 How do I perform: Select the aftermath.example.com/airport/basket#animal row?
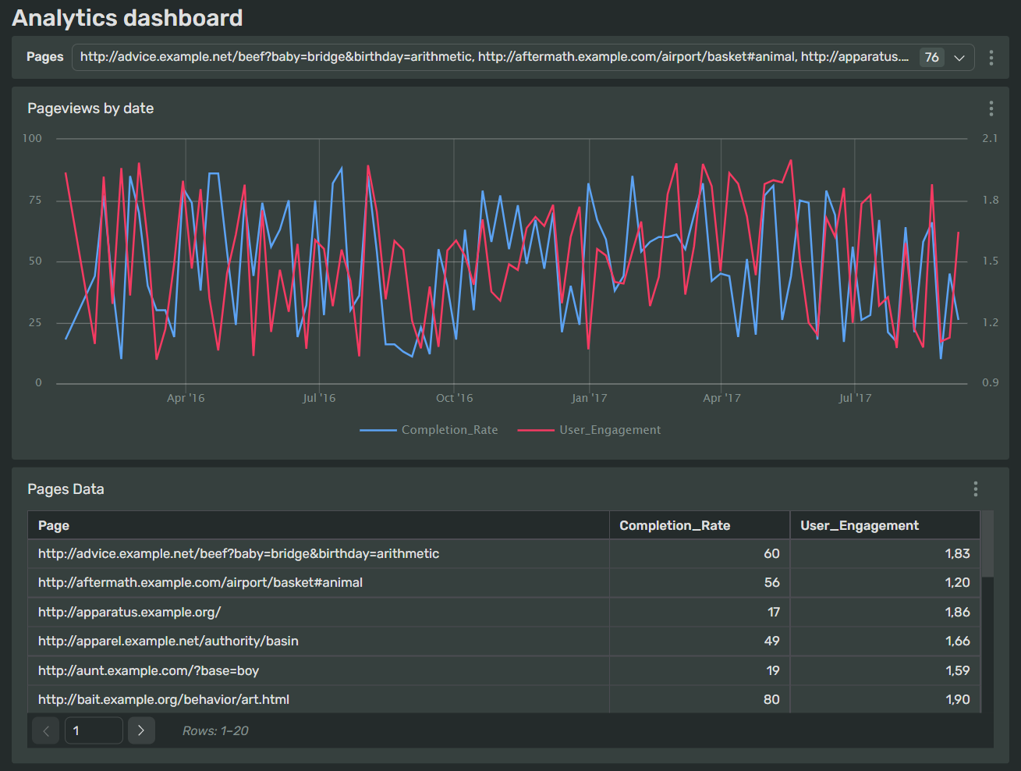[x=504, y=583]
